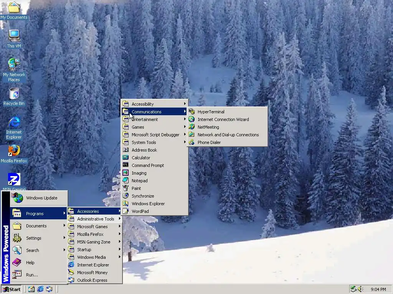
Task: Click Show Desktop in Quick Launch
Action: tap(31, 289)
